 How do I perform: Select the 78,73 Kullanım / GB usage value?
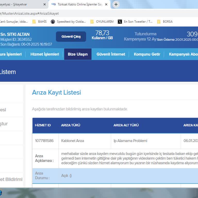click(x=102, y=35)
